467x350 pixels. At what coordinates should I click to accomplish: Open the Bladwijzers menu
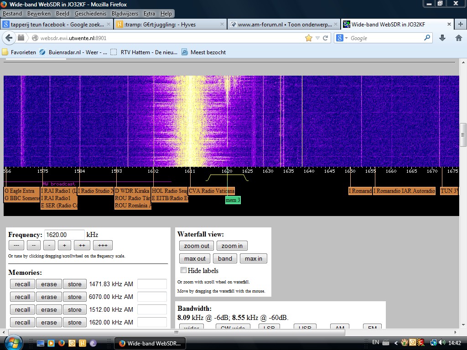(125, 14)
